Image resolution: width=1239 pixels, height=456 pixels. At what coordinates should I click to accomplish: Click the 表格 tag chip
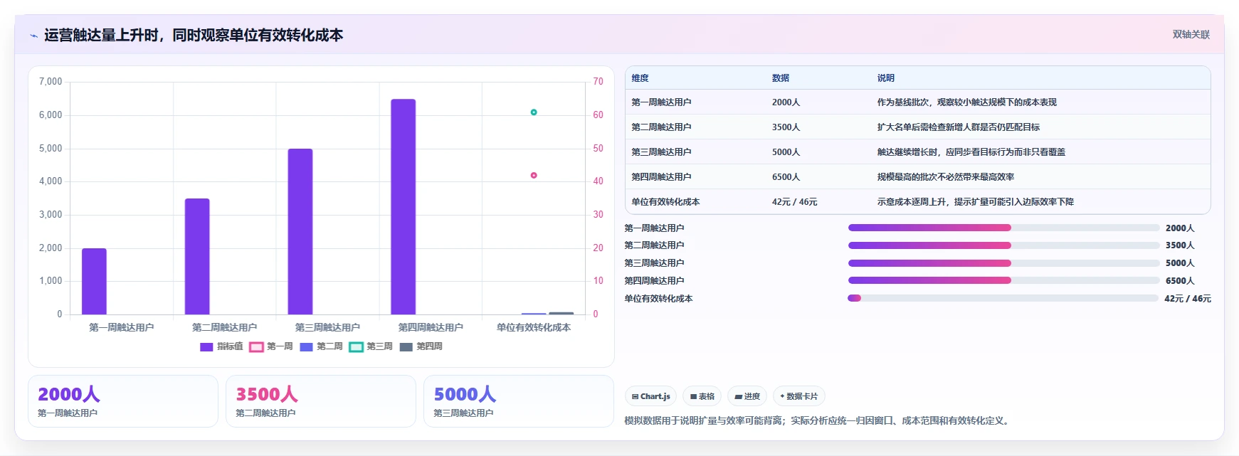click(x=702, y=396)
